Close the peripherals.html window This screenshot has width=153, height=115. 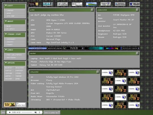137,10
